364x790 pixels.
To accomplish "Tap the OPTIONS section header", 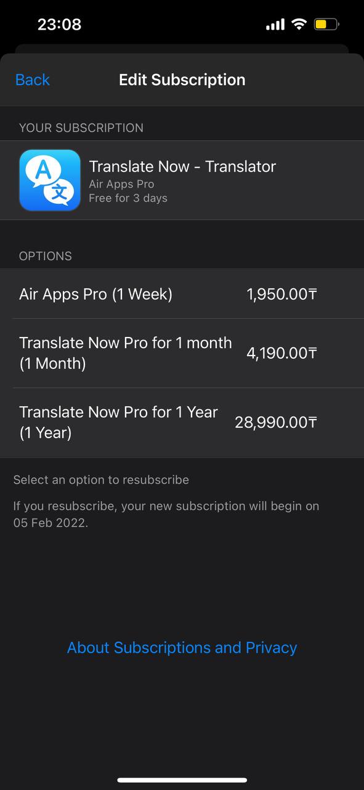I will click(46, 256).
